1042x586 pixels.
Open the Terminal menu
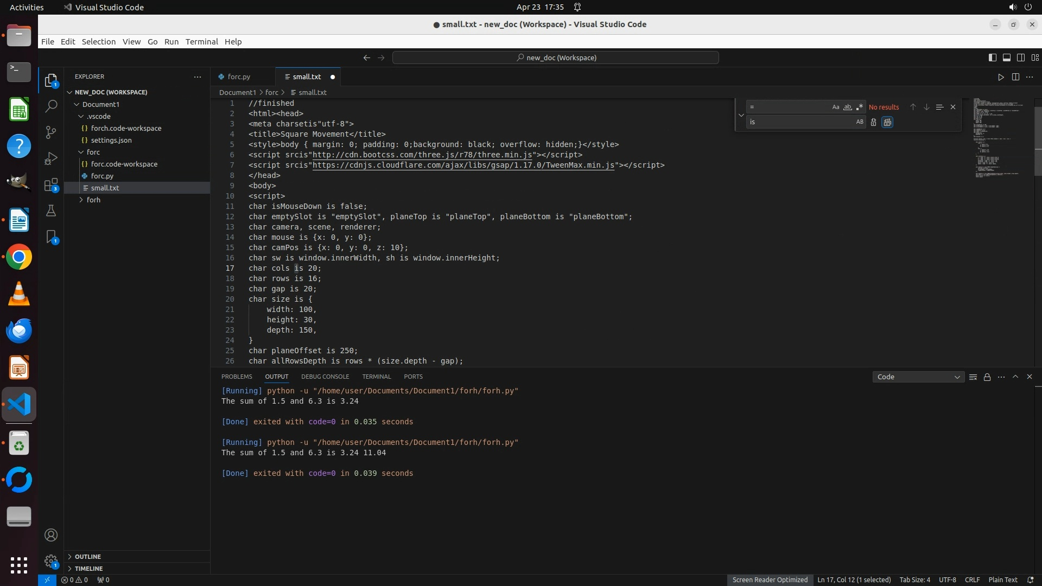[201, 42]
